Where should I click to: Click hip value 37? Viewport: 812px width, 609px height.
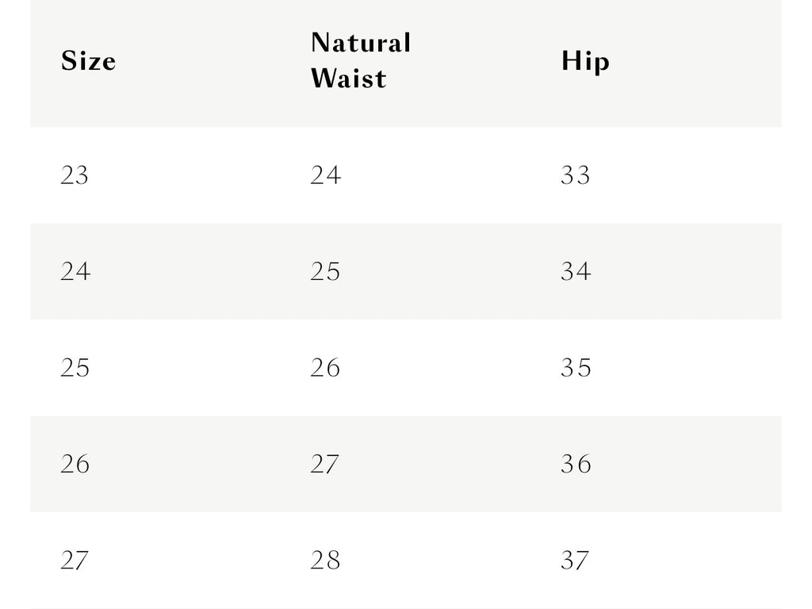[x=575, y=561]
